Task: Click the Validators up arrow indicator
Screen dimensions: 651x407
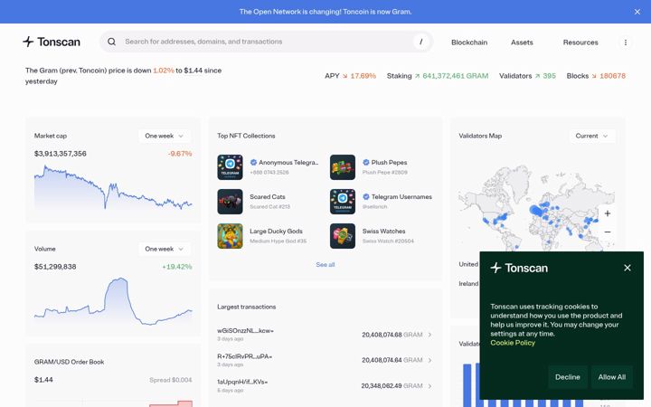Action: pyautogui.click(x=537, y=76)
